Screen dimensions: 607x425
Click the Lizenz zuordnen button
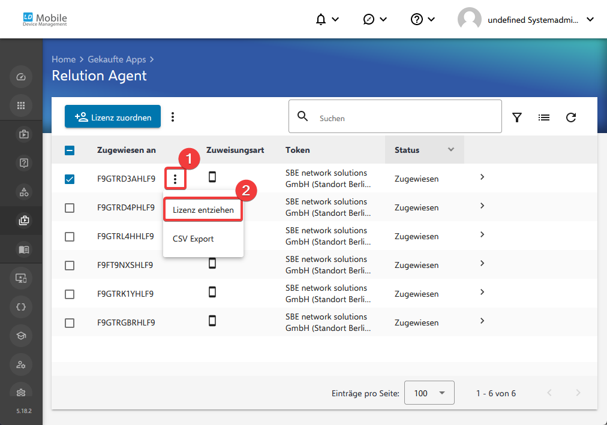point(113,116)
